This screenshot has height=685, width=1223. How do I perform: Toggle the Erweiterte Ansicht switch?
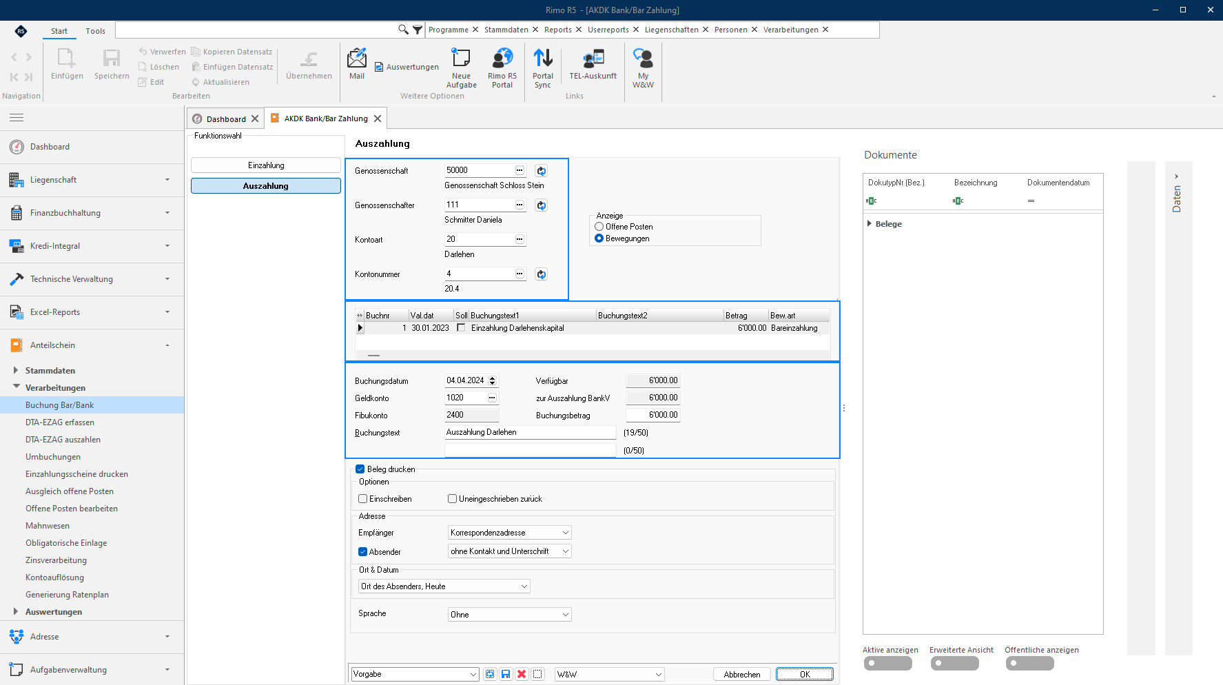click(955, 663)
